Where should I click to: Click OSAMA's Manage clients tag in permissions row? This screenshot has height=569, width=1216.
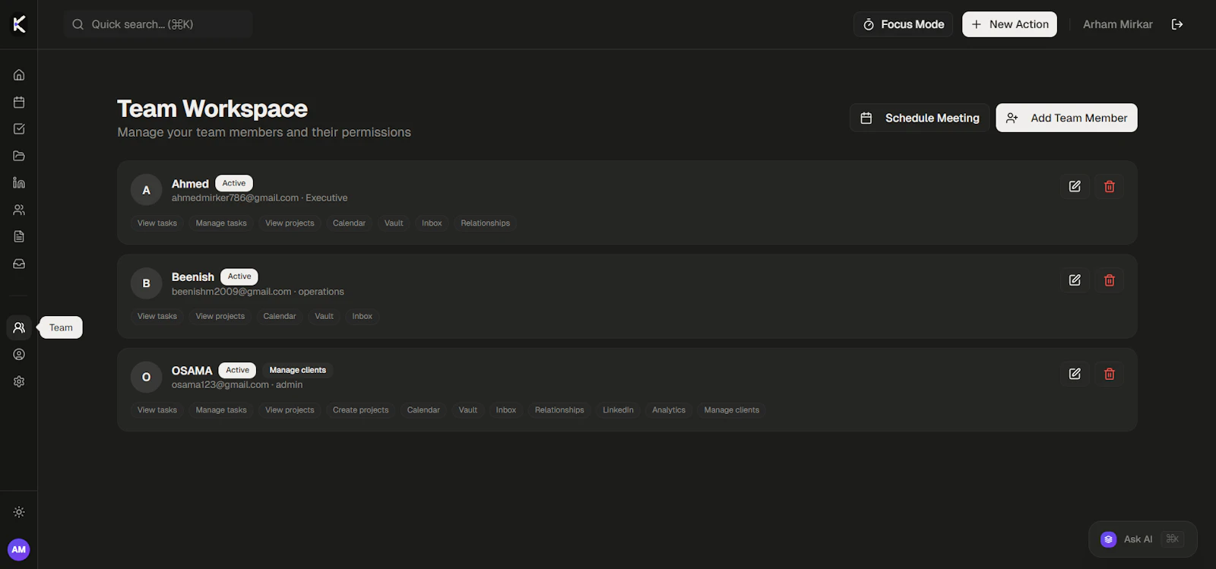pyautogui.click(x=731, y=410)
